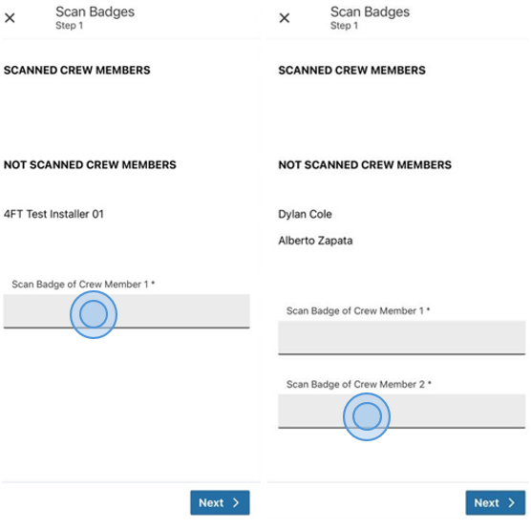Click Crew Member 1 label on right screen
The width and height of the screenshot is (531, 530).
[x=358, y=310]
